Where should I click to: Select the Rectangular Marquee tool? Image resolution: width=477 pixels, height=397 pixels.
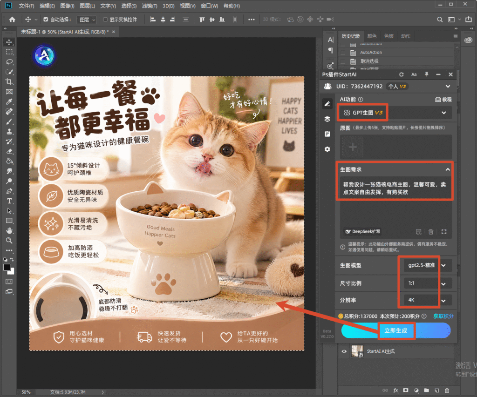[x=9, y=52]
